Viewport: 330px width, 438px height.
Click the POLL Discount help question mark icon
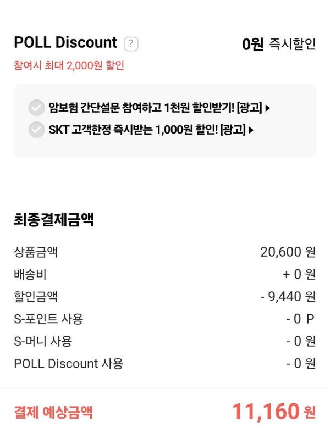131,43
